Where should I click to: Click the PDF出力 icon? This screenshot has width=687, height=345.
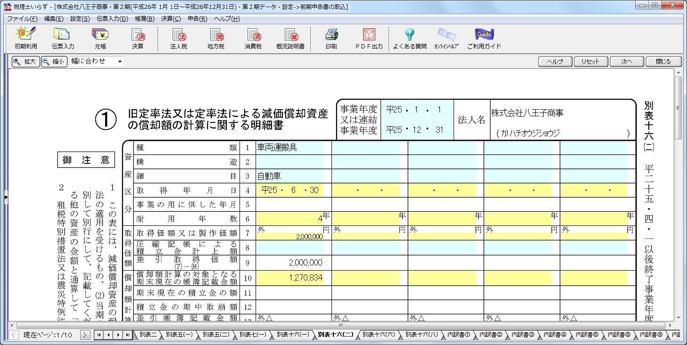[369, 39]
